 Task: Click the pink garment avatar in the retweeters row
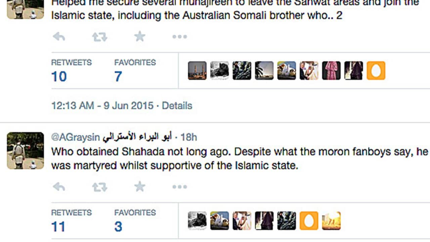click(x=331, y=71)
